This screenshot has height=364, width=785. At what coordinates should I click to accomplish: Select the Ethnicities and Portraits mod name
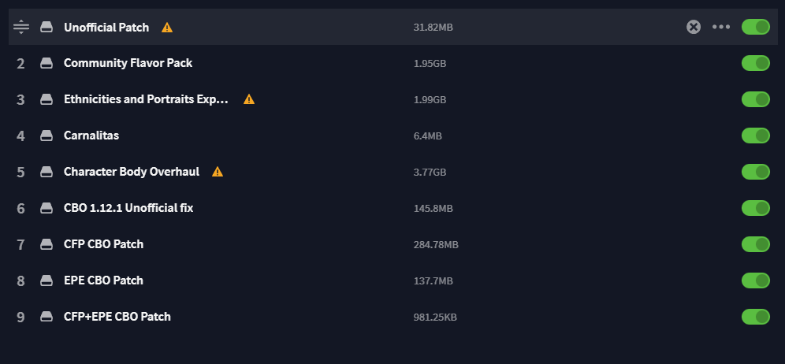(146, 99)
